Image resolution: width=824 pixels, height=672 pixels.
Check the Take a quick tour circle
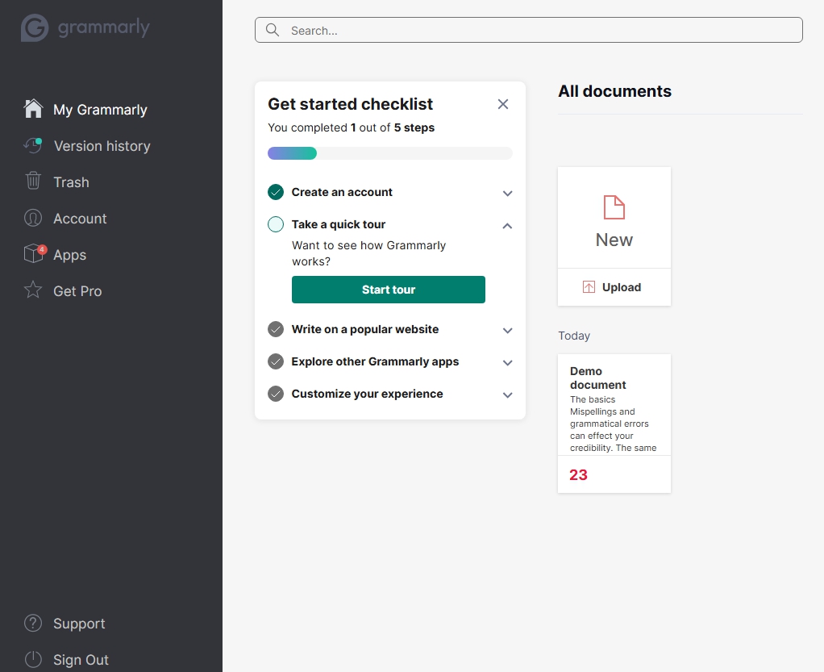[276, 224]
